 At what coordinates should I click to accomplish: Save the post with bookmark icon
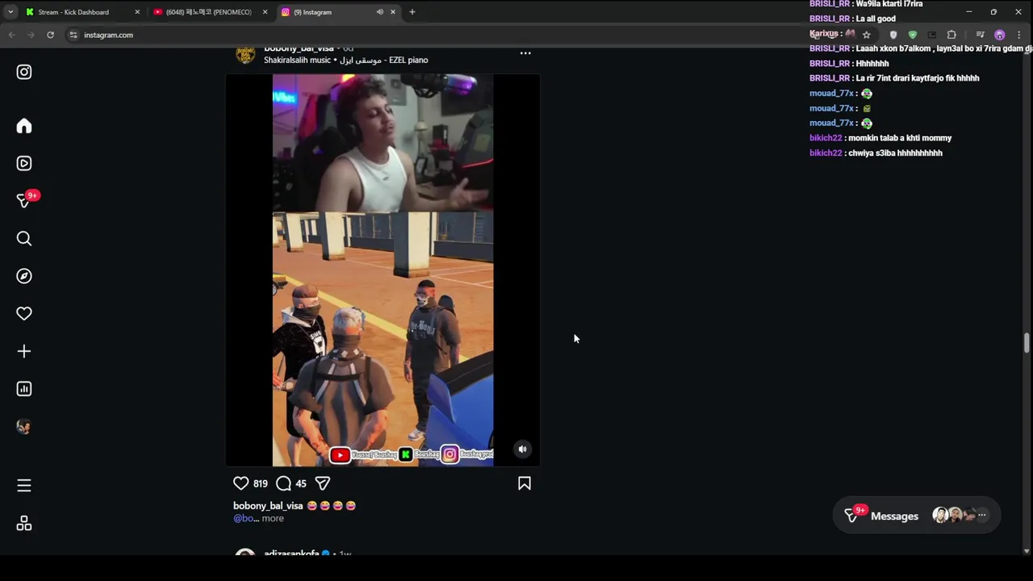(x=525, y=483)
